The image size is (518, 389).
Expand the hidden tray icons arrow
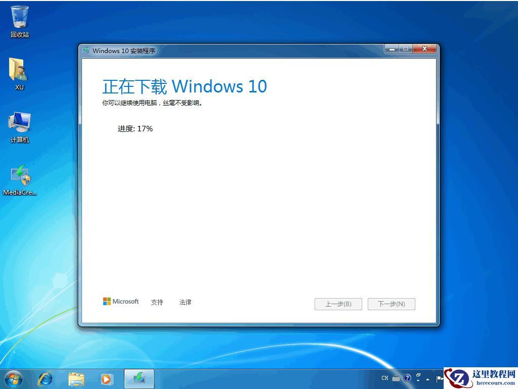coord(427,379)
